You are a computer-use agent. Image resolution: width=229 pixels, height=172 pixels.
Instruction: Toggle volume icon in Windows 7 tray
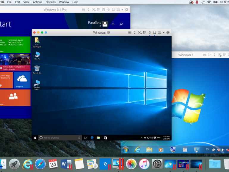click(x=223, y=150)
